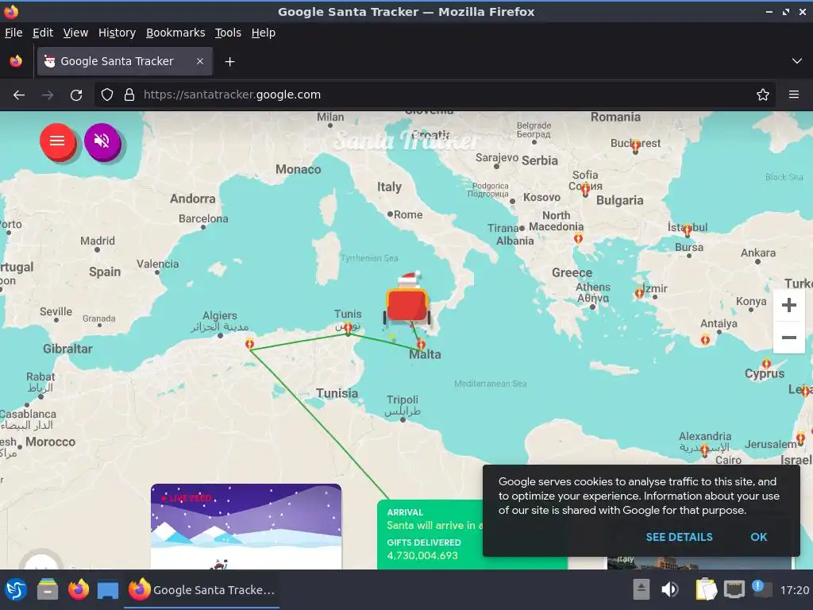
Task: Launch Firefox from the taskbar launcher
Action: (79, 590)
